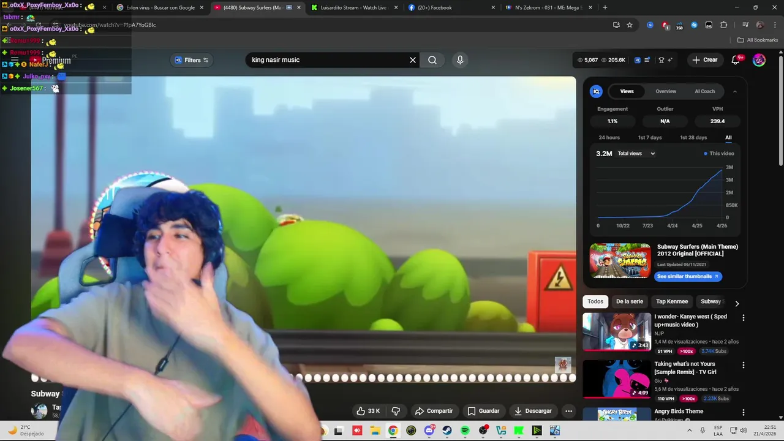Open the notifications bell

736,60
